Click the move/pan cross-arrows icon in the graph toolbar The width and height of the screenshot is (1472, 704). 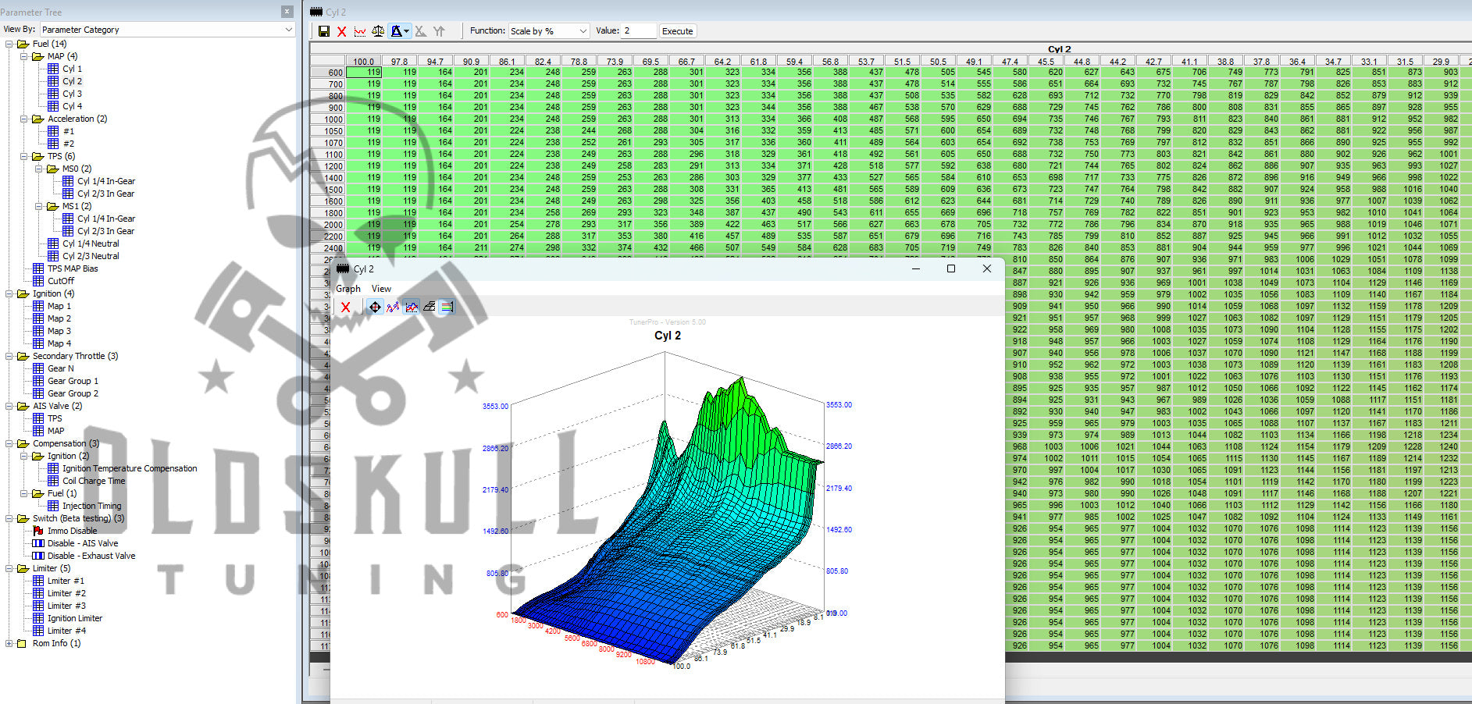[375, 307]
